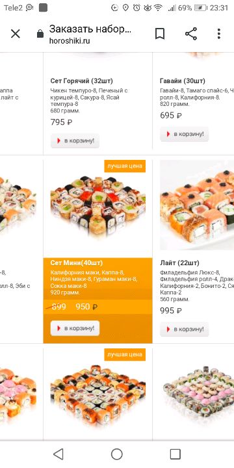Open the three-dot overflow menu

coord(219,34)
